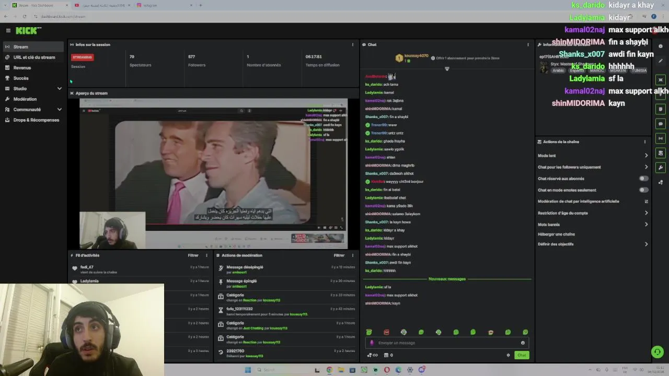Expand the Studio submenu chevron
Screen dimensions: 669x376
point(59,89)
